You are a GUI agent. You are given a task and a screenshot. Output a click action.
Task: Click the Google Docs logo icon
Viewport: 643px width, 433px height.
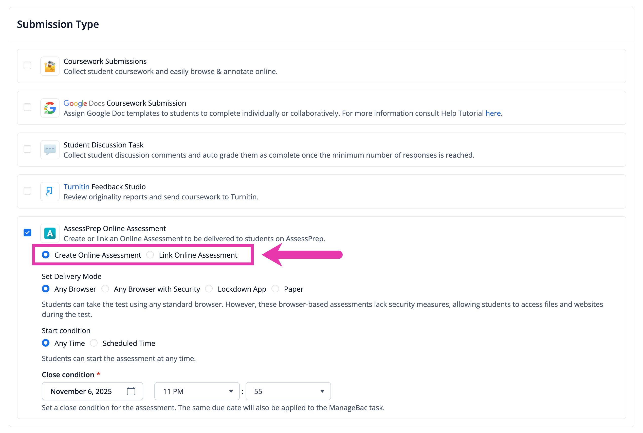click(50, 108)
